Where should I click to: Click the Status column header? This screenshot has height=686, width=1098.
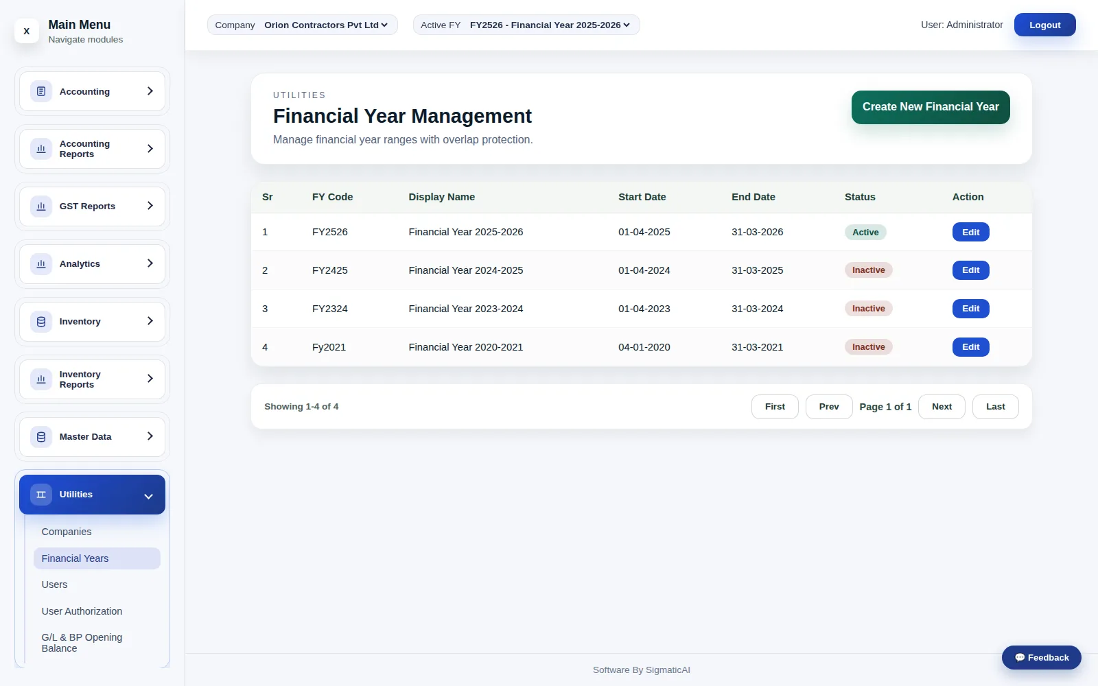coord(860,197)
